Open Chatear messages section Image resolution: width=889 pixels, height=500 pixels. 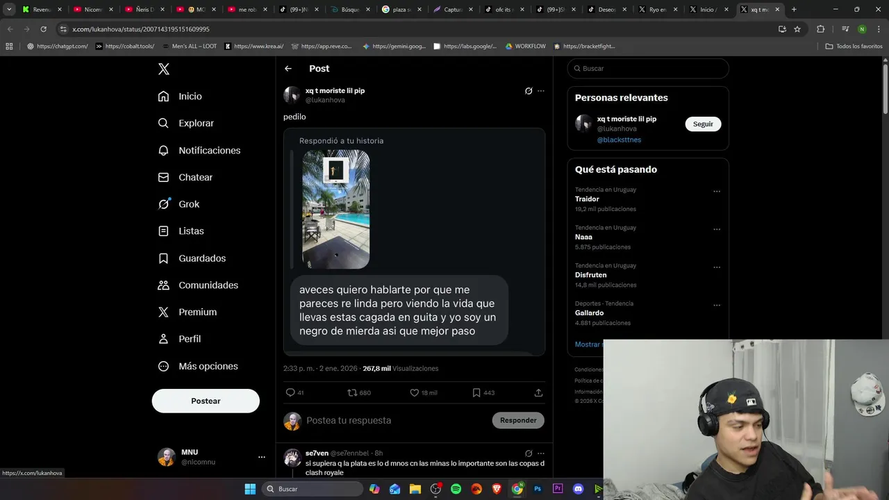(185, 177)
